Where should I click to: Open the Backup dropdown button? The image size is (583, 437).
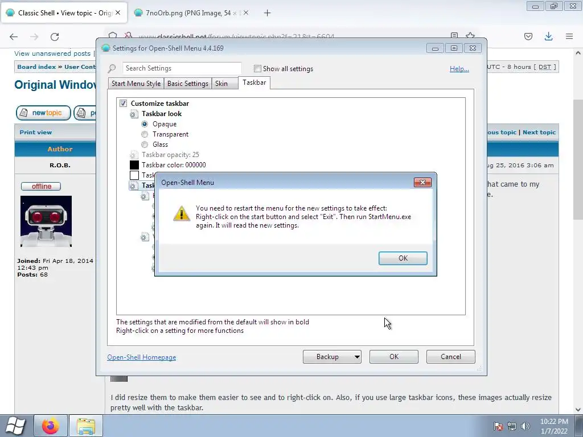tap(332, 357)
